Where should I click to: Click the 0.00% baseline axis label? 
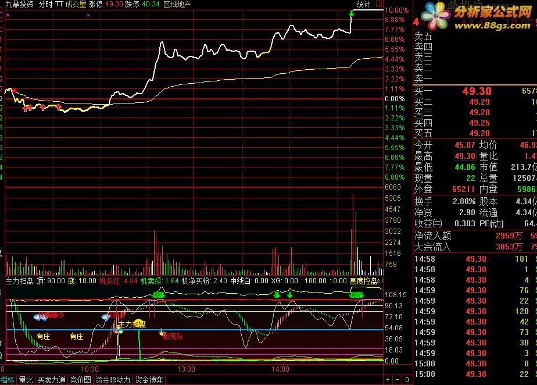pos(395,99)
